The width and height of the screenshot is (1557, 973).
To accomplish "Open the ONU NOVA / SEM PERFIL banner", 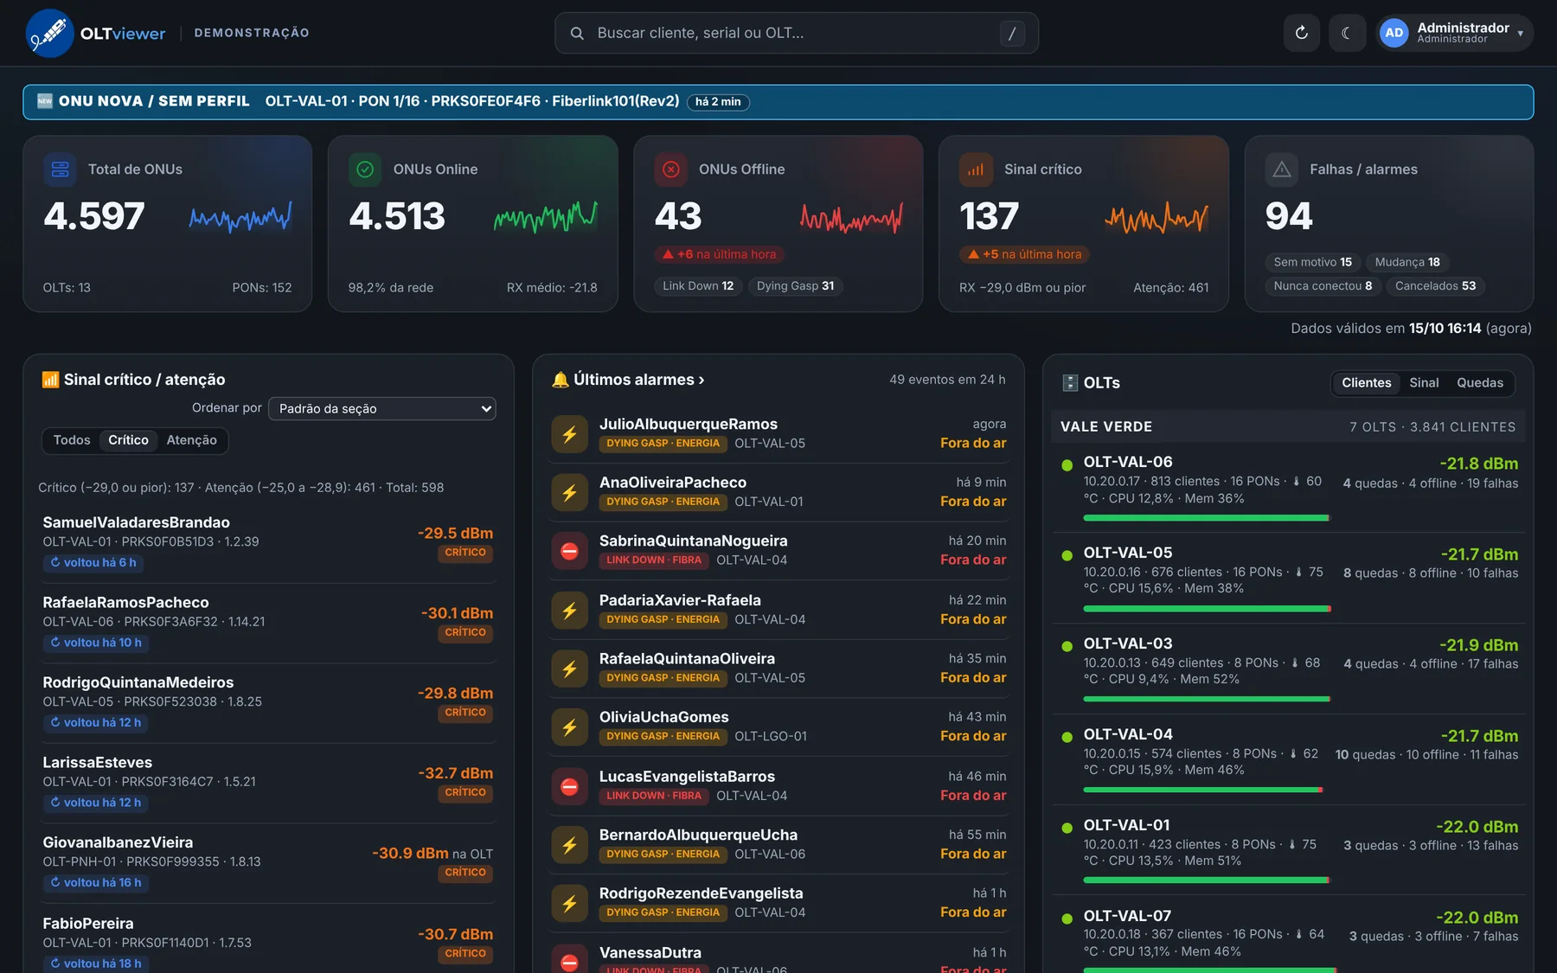I will pyautogui.click(x=778, y=102).
